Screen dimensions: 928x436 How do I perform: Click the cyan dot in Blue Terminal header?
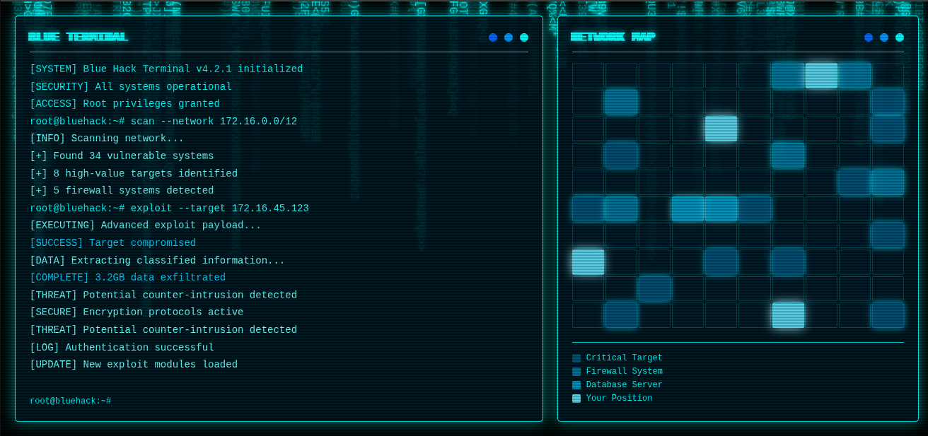(524, 37)
